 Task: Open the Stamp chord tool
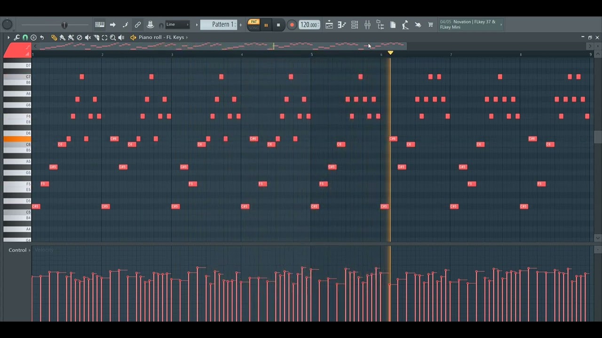tap(33, 38)
